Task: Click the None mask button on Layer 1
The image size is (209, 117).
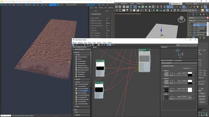Action: pos(190,97)
